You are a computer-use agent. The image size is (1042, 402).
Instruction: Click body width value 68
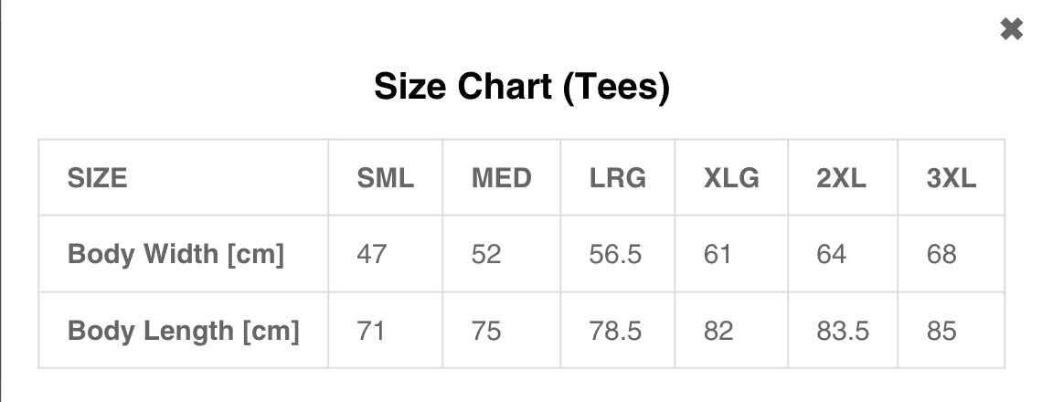941,255
